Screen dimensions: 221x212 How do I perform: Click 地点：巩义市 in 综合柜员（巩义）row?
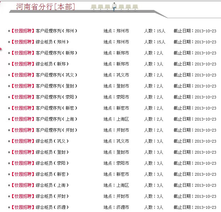point(116,141)
